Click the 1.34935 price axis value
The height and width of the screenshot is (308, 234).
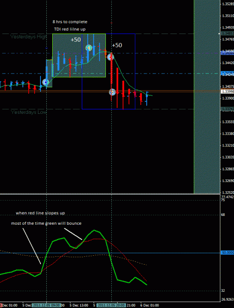click(228, 28)
